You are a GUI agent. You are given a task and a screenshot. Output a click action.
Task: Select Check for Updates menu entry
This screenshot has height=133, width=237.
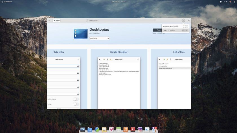[x=169, y=30]
